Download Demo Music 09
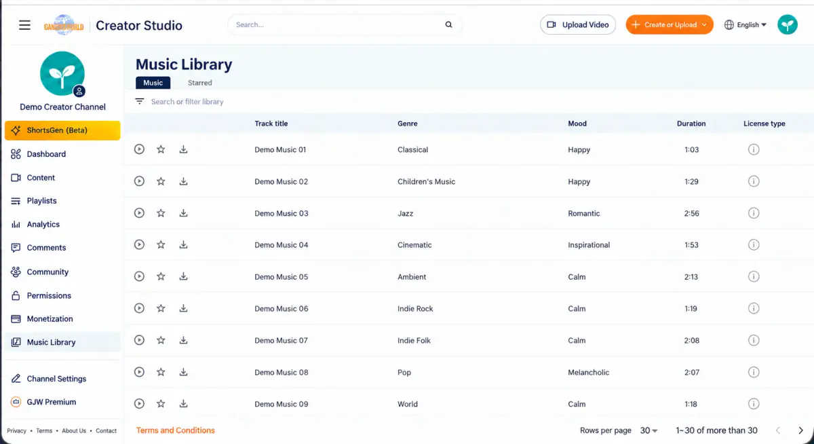Image resolution: width=814 pixels, height=444 pixels. click(x=183, y=403)
